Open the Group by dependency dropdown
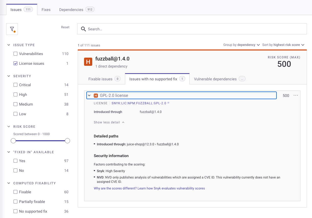 pyautogui.click(x=241, y=45)
